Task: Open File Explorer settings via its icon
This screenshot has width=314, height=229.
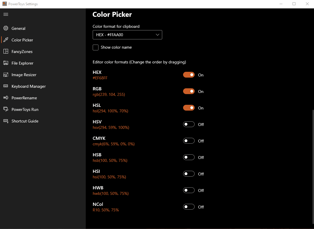Action: coord(6,63)
